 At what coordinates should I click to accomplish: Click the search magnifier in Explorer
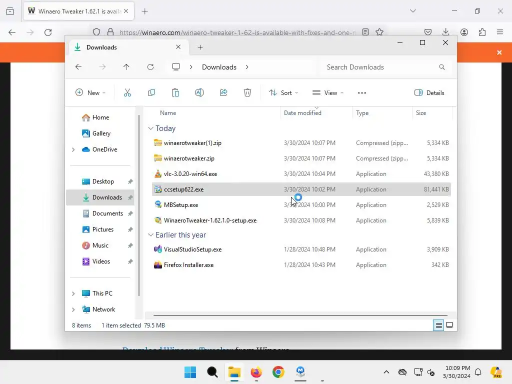pos(442,67)
